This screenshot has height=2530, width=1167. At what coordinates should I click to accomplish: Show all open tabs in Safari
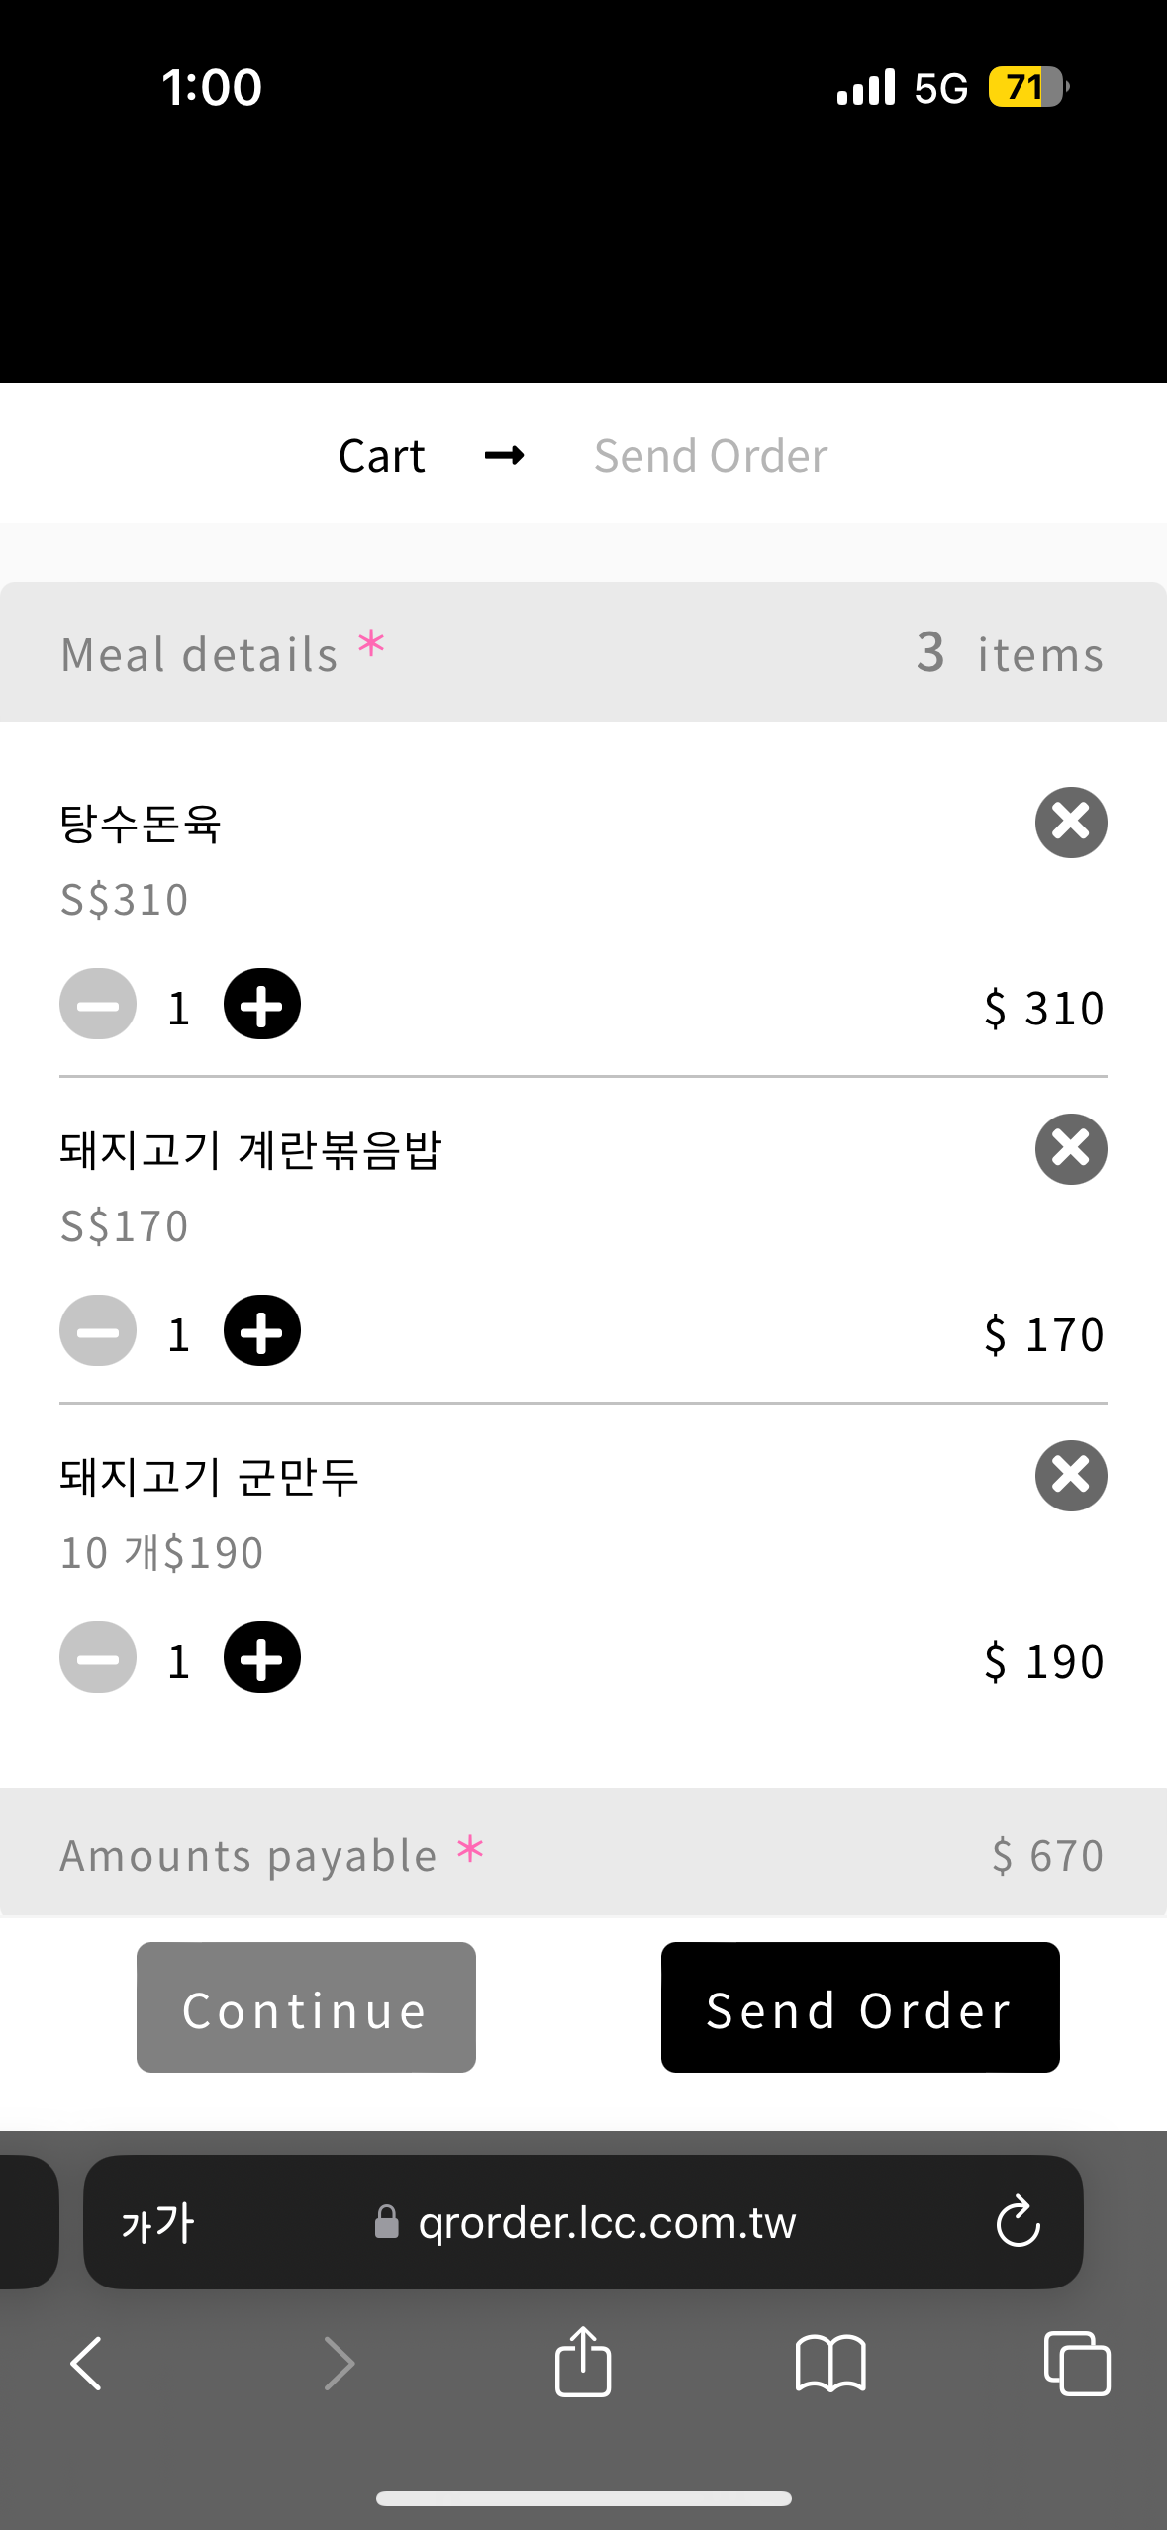[1077, 2364]
